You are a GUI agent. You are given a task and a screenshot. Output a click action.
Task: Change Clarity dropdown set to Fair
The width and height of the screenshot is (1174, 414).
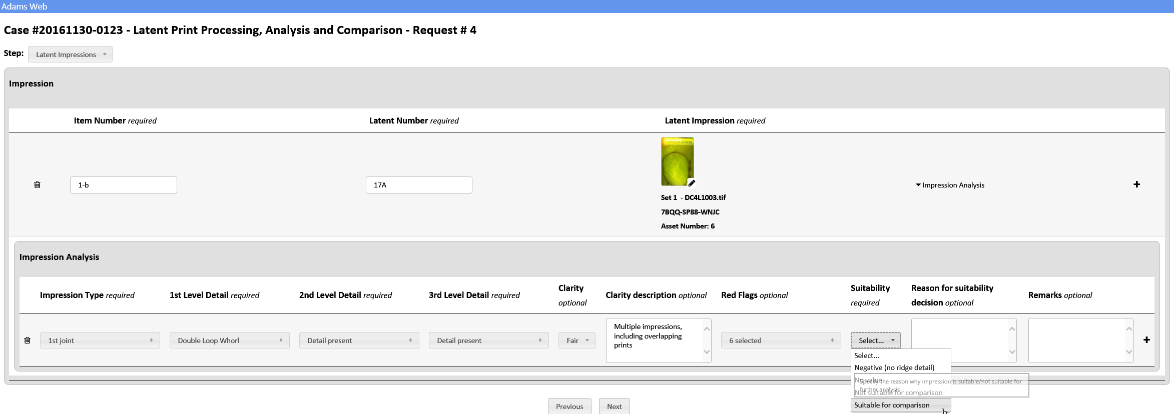[x=576, y=340]
